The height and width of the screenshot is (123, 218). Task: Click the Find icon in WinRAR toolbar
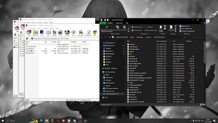click(x=61, y=33)
